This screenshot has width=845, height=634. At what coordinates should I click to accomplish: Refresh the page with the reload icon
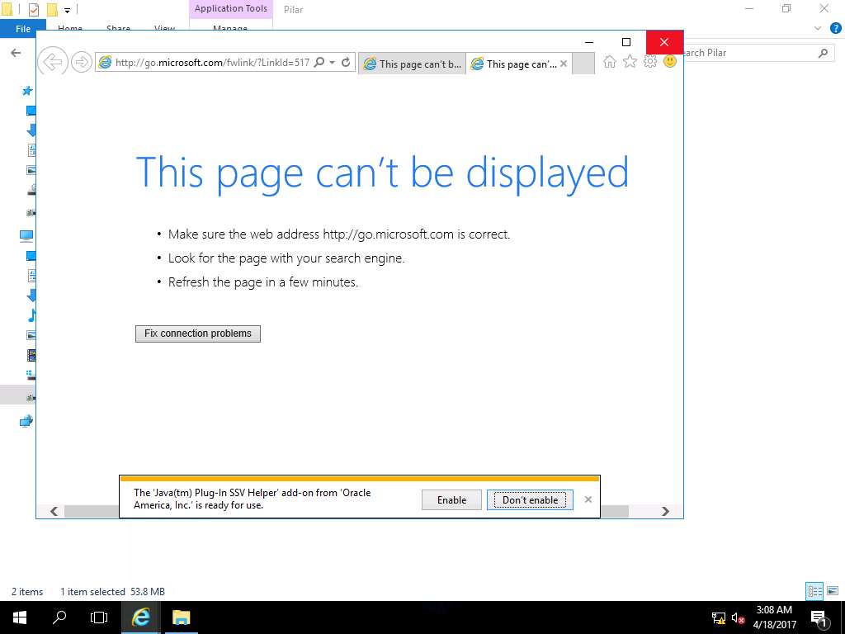[346, 63]
